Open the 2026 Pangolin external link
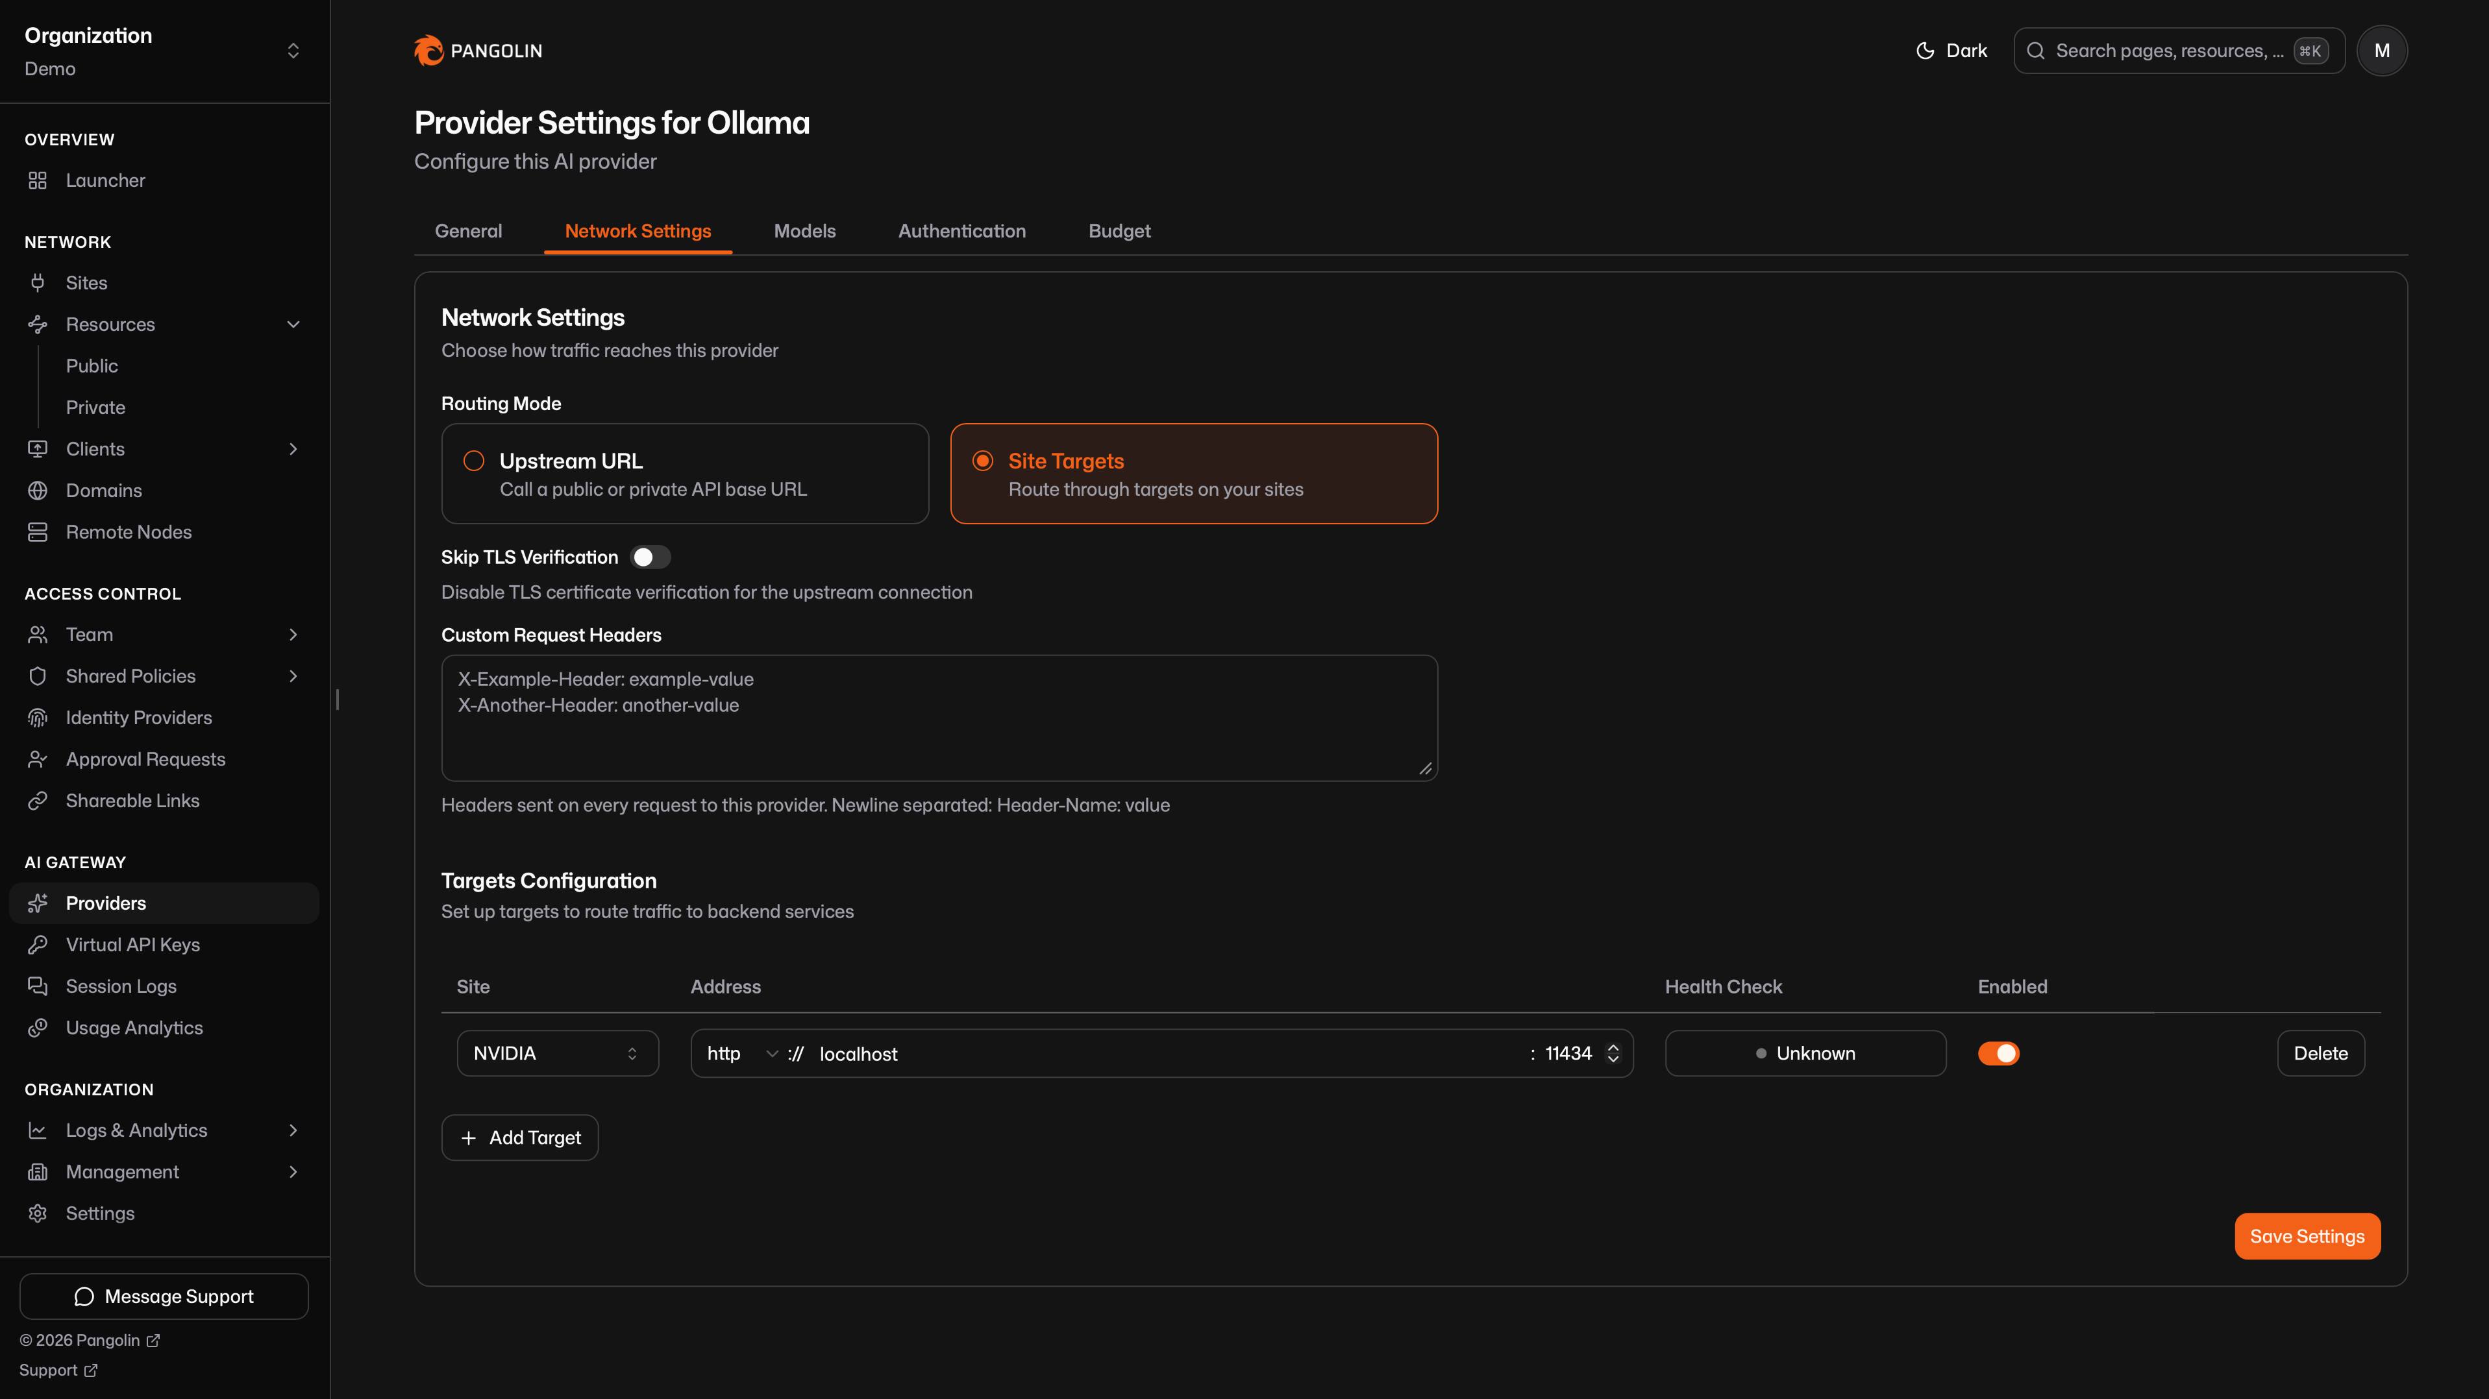 (90, 1340)
